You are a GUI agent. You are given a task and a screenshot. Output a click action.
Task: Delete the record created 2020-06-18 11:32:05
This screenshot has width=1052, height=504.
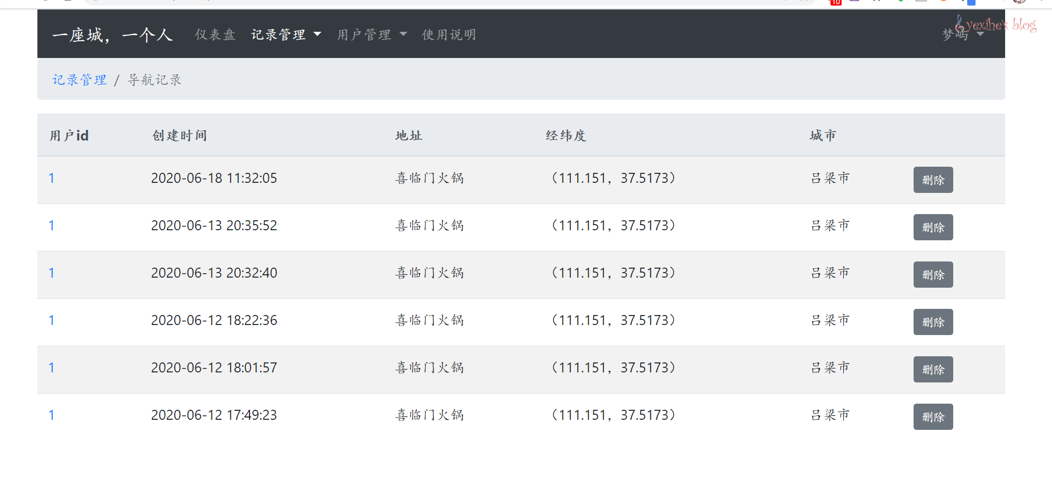[x=933, y=180]
